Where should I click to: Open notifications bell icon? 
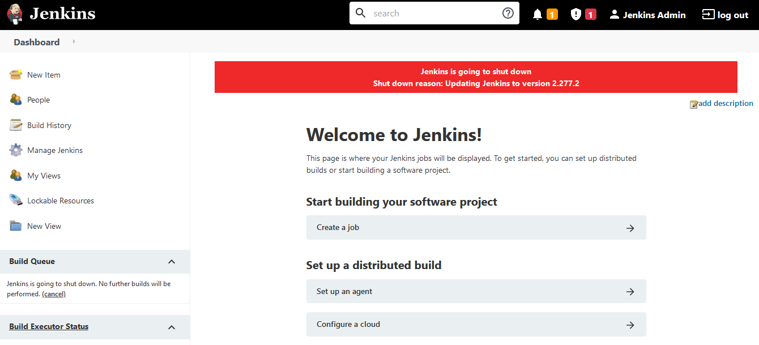tap(538, 15)
